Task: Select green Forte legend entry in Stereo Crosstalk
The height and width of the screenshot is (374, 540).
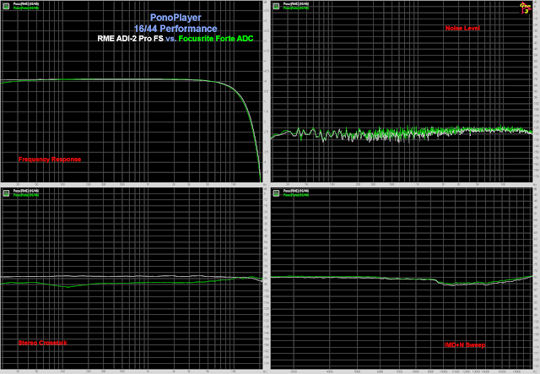Action: click(x=26, y=195)
